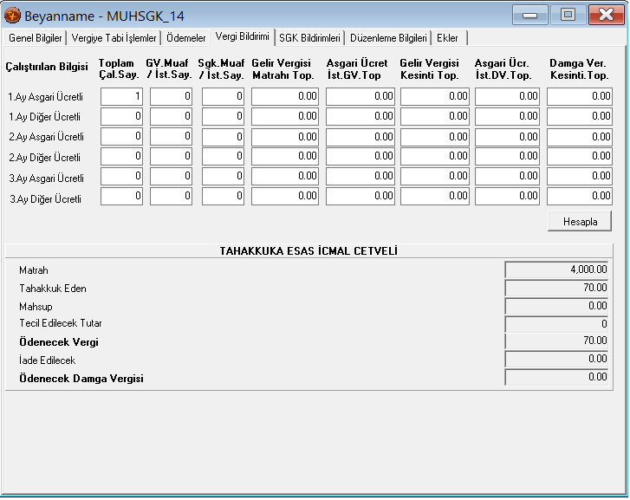Open the Genel Bilgiler tab
This screenshot has width=630, height=500.
[35, 38]
